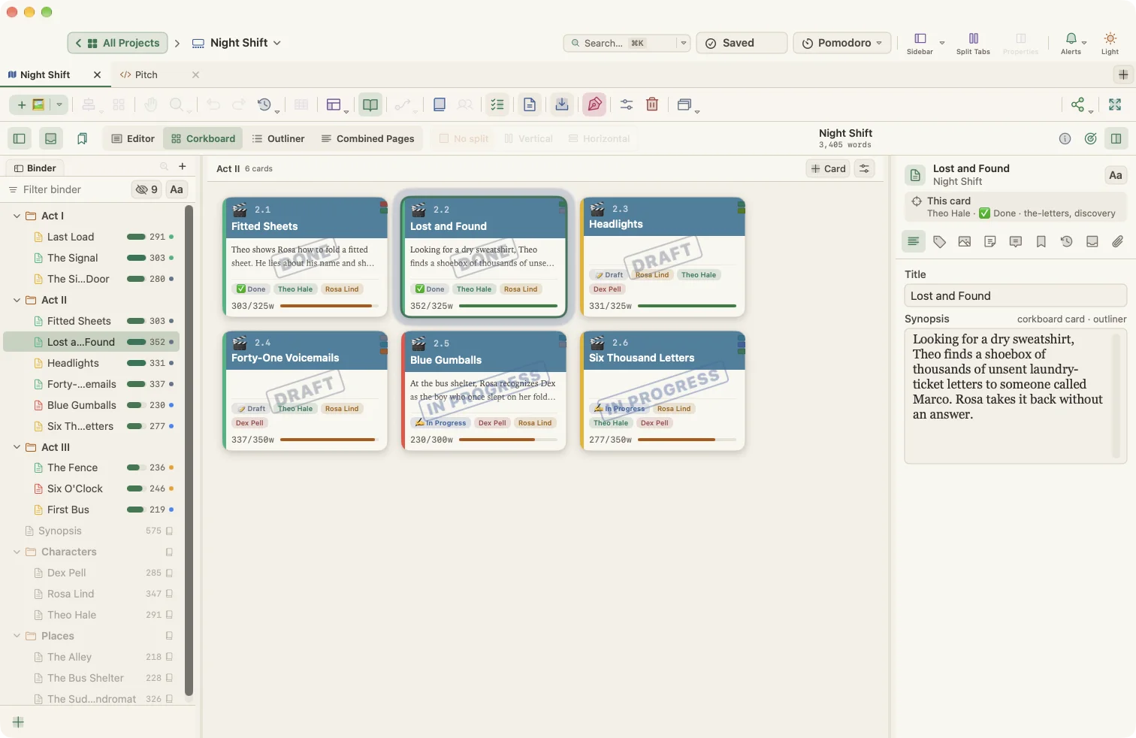Open the Night Shift project dropdown
The height and width of the screenshot is (738, 1136).
point(237,43)
